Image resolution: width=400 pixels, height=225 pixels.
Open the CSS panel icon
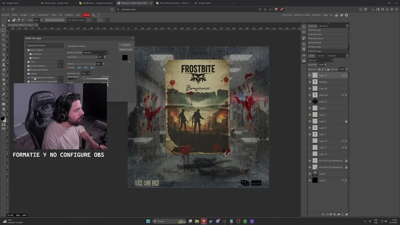[x=304, y=56]
